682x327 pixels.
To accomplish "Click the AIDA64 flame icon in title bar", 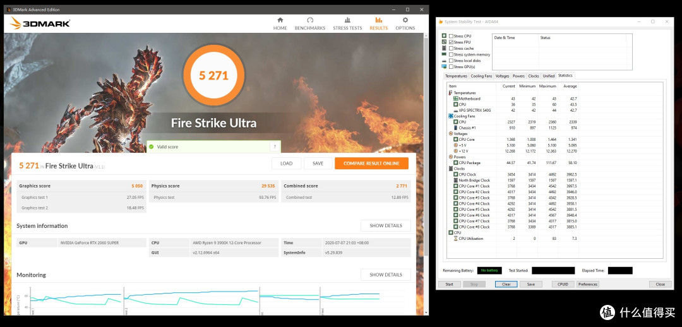I will click(441, 21).
